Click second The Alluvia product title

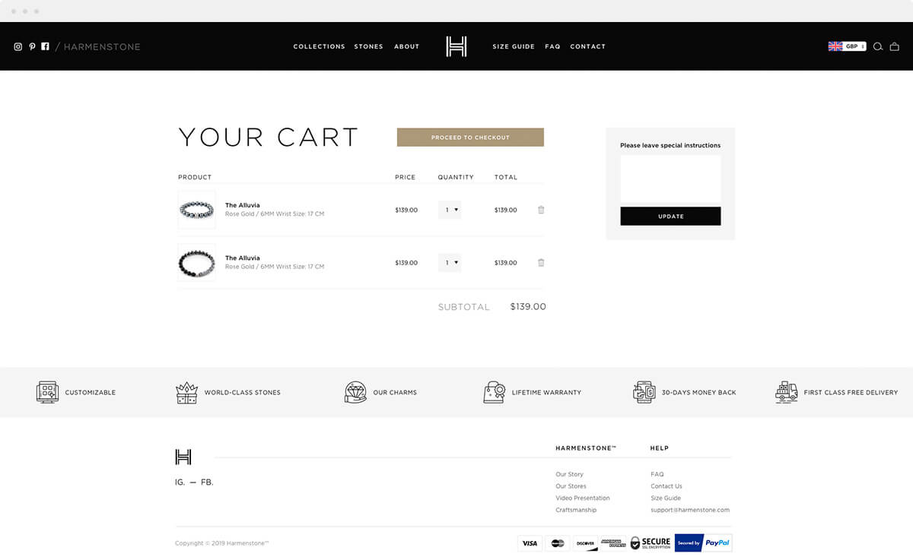coord(243,258)
